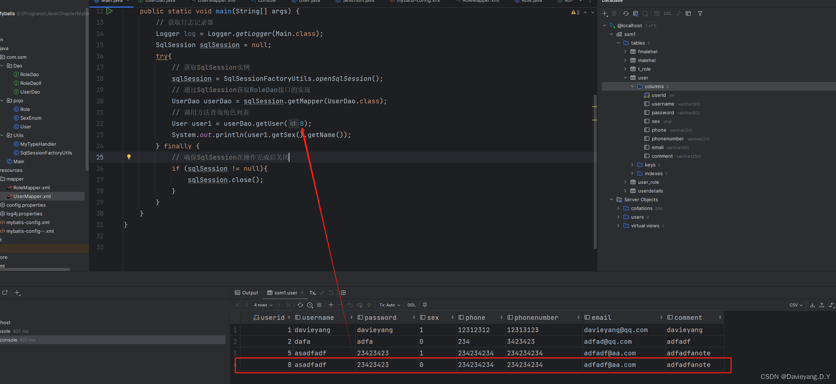This screenshot has height=384, width=836.
Task: Select the userdetails table
Action: pyautogui.click(x=650, y=191)
